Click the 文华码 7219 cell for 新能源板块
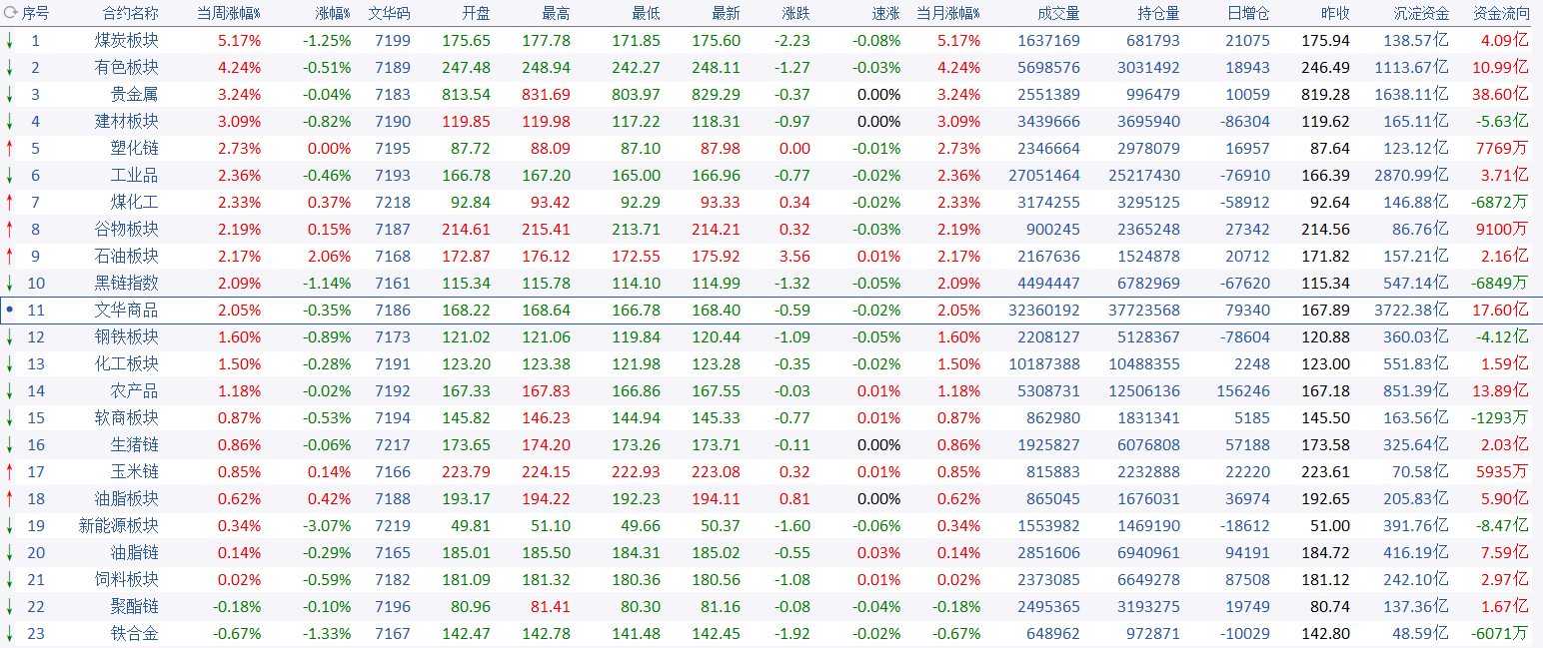The height and width of the screenshot is (648, 1543). (392, 525)
